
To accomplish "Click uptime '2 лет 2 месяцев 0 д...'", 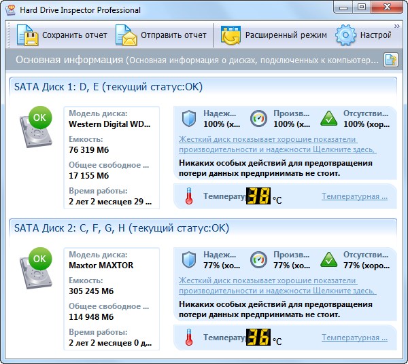I will tap(110, 343).
